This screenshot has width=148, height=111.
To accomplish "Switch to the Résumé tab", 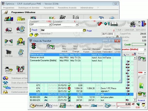I will (37, 105).
